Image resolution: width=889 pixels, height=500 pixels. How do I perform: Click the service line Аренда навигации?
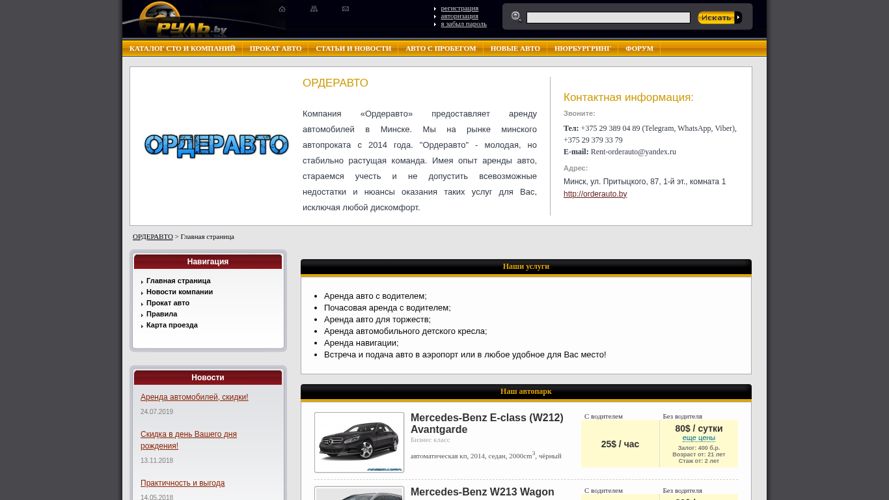361,343
